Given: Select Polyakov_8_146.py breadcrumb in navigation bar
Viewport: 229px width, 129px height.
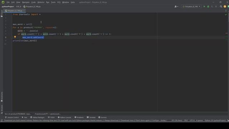Looking at the screenshot, I should point(32,6).
